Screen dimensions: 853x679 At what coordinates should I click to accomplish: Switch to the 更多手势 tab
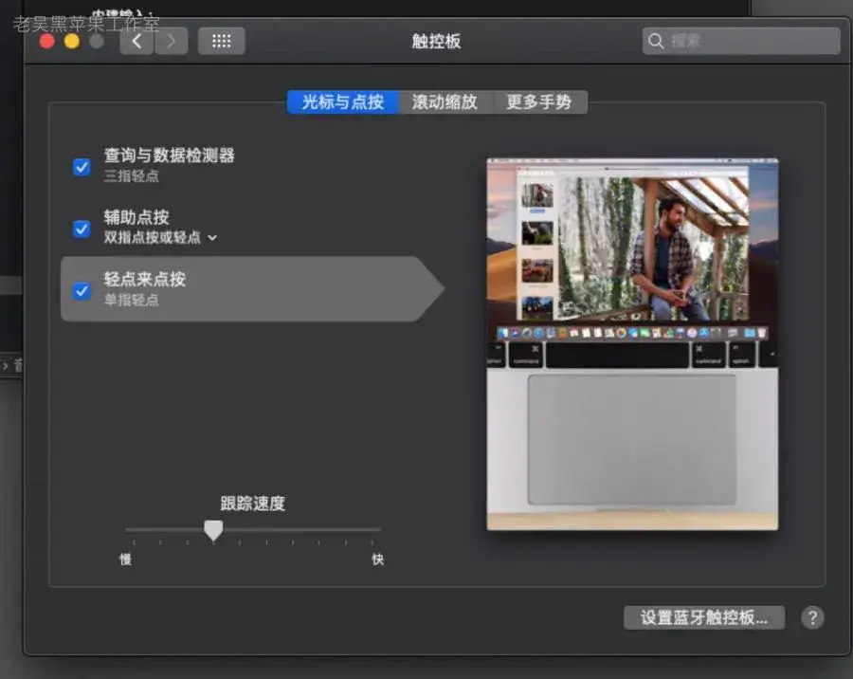point(539,101)
